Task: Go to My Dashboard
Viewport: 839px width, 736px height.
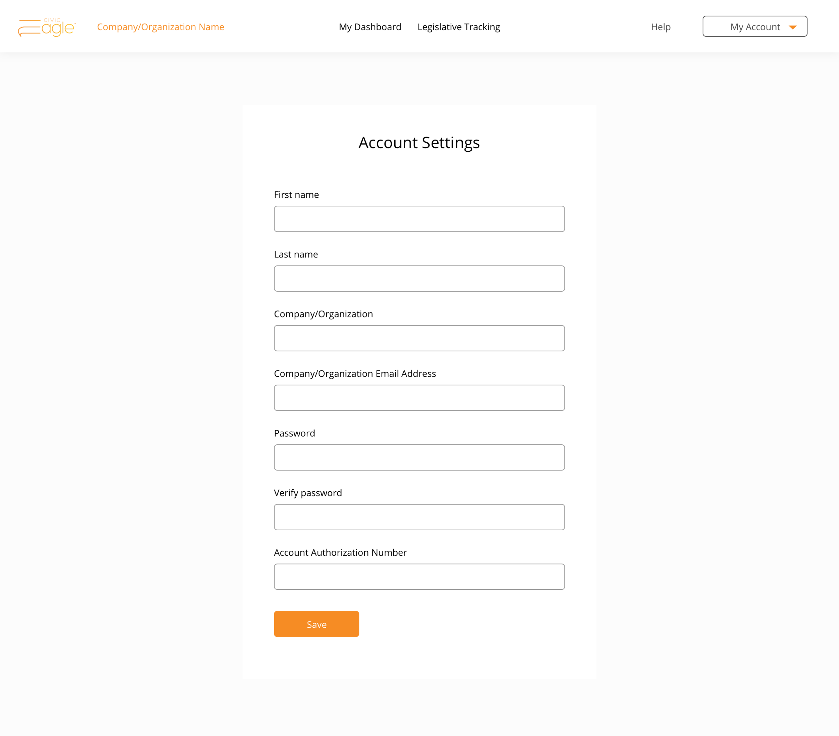Action: pyautogui.click(x=370, y=27)
